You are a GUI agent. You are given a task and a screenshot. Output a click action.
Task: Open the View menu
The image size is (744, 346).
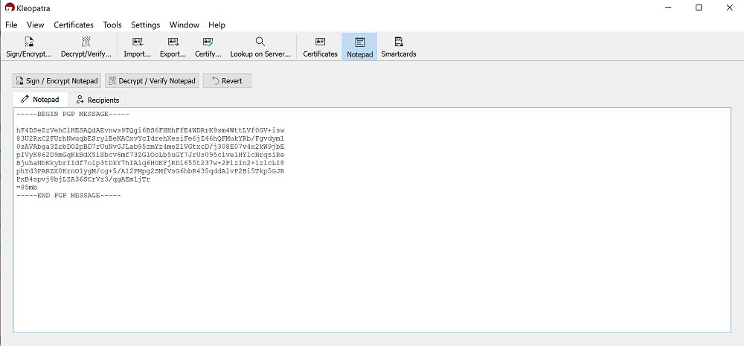pyautogui.click(x=36, y=25)
